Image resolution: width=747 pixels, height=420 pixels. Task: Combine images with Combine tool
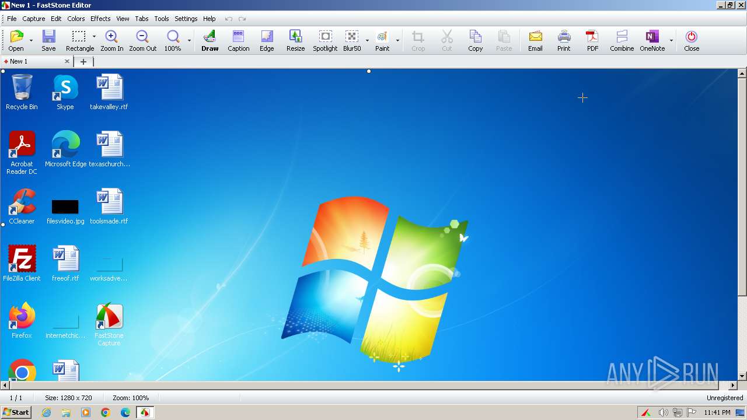point(622,41)
